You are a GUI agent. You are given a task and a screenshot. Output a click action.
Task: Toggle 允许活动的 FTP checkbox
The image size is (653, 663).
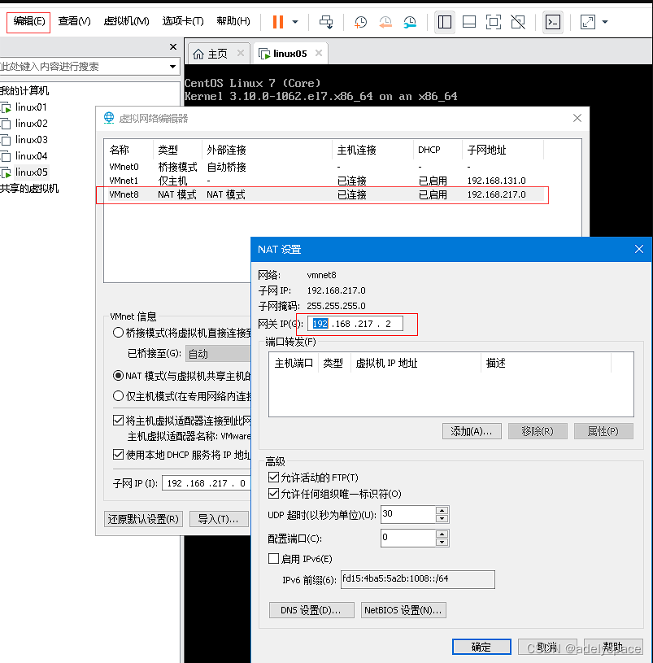pos(273,478)
